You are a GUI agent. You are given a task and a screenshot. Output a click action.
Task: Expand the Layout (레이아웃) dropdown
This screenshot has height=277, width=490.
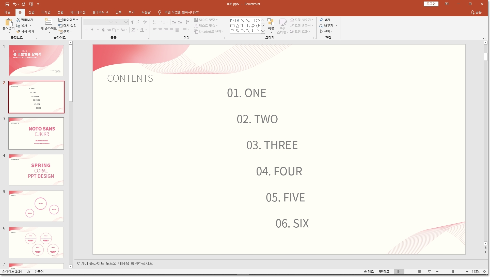click(68, 20)
